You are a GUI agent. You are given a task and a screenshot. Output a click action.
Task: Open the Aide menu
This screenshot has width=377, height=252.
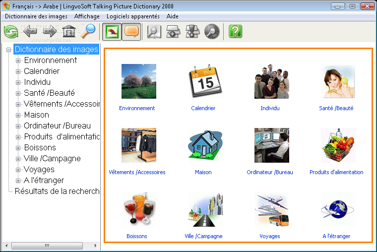pyautogui.click(x=173, y=16)
